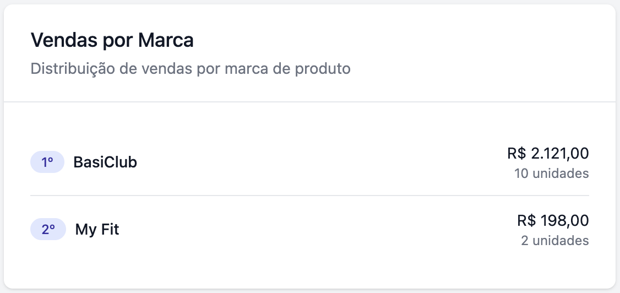Click the "2 unidades" count label
The width and height of the screenshot is (620, 293).
tap(554, 241)
